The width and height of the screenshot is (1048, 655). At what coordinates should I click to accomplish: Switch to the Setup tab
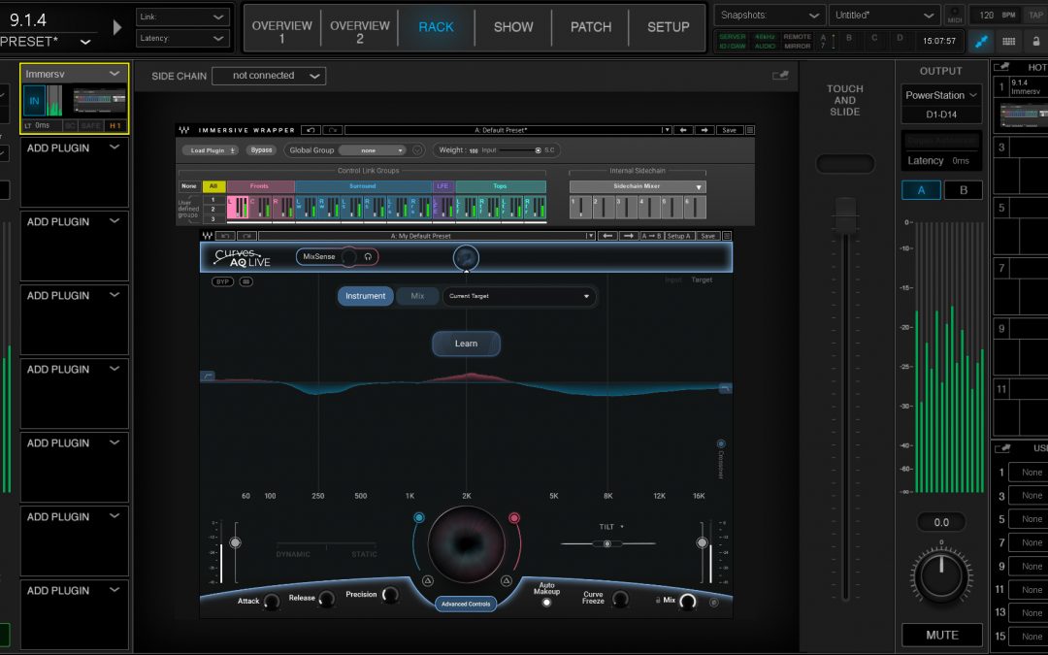[669, 27]
